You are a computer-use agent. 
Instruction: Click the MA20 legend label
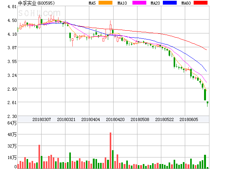coord(155,3)
